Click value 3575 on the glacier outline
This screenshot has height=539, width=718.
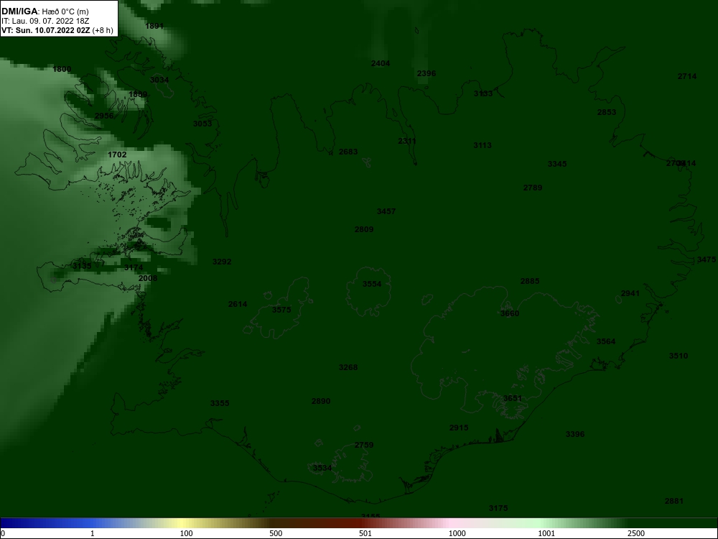tap(281, 309)
